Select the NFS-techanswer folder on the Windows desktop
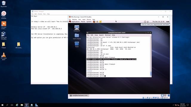Viewport: 191px width, 107px height. [x=19, y=45]
